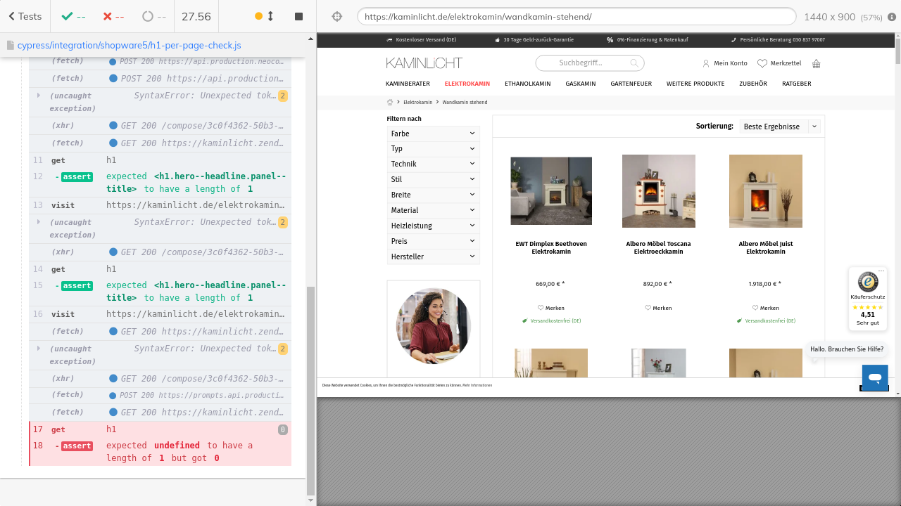Viewport: 901px width, 506px height.
Task: Select the GARTENFEUER navigation item
Action: [x=631, y=84]
